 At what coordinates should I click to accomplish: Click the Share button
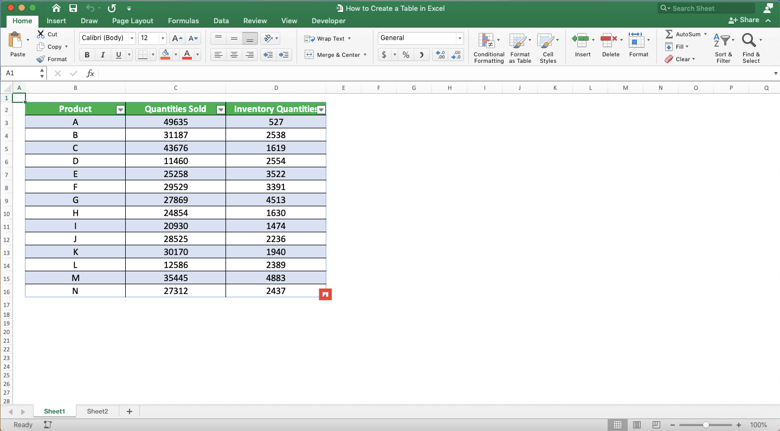click(x=744, y=20)
